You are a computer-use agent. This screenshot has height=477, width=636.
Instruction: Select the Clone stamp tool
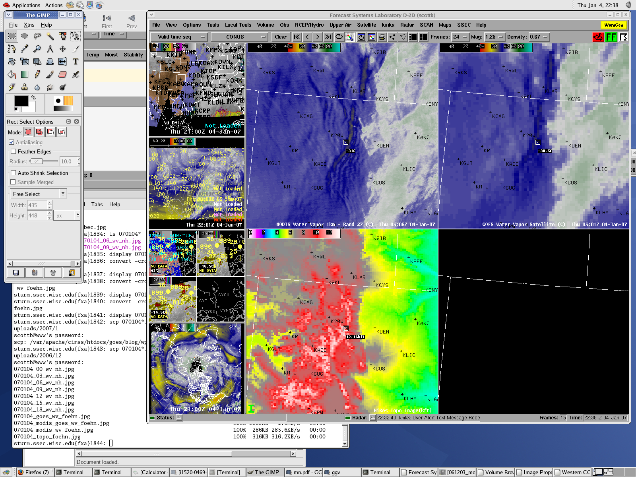(x=25, y=87)
